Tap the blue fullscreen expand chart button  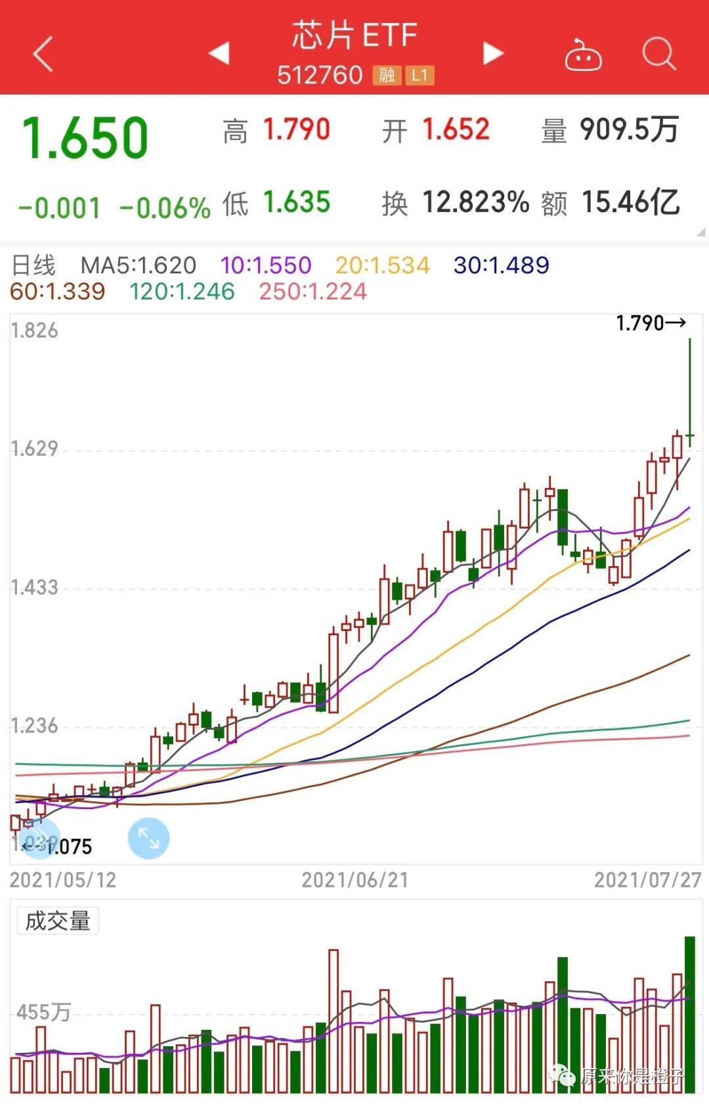(x=148, y=839)
